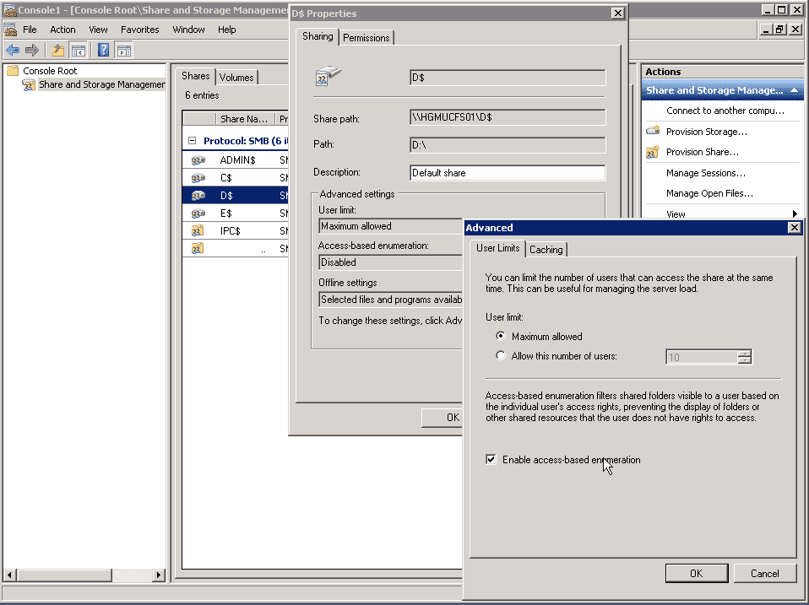Viewport: 809px width, 605px height.
Task: Click Manage Sessions action
Action: pyautogui.click(x=705, y=173)
